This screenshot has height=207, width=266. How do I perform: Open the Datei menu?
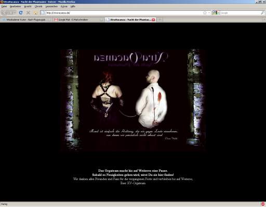pos(4,6)
